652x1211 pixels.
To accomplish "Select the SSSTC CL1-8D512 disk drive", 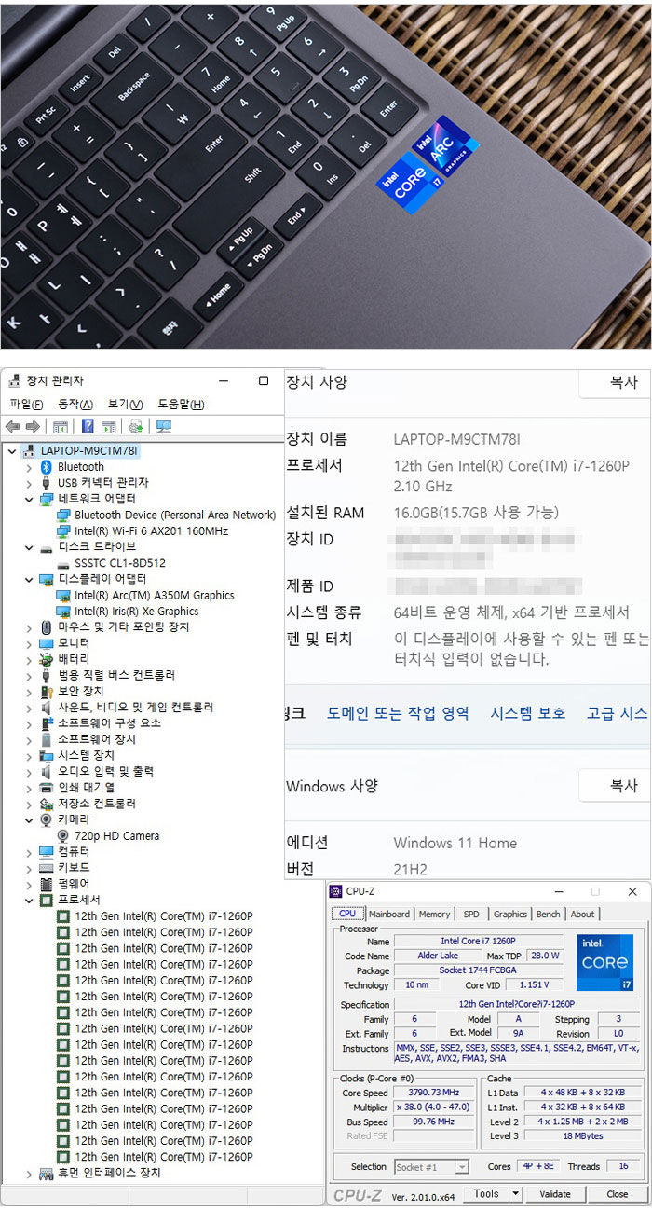I will pos(120,563).
